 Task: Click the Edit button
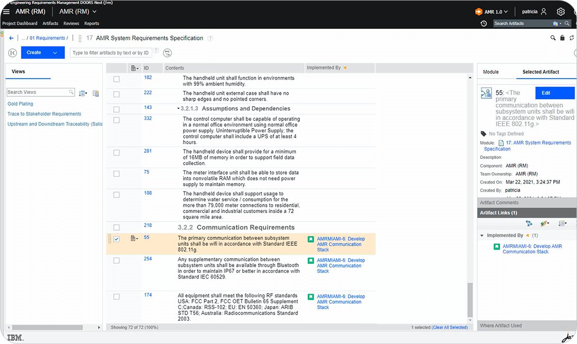(555, 93)
